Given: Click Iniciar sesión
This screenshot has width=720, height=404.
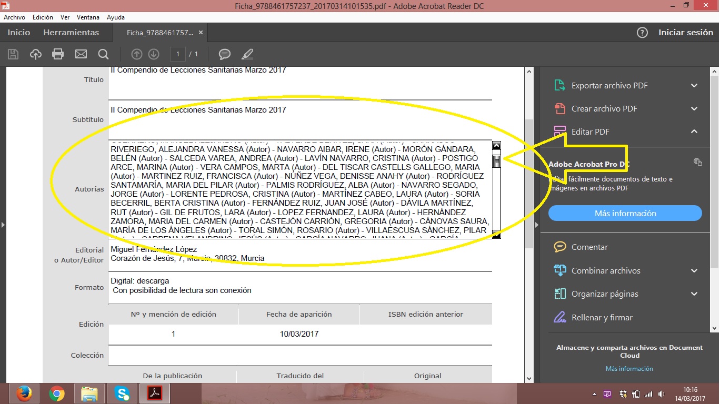Looking at the screenshot, I should (x=686, y=33).
